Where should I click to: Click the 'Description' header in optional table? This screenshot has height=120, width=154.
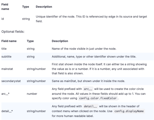point(60,41)
